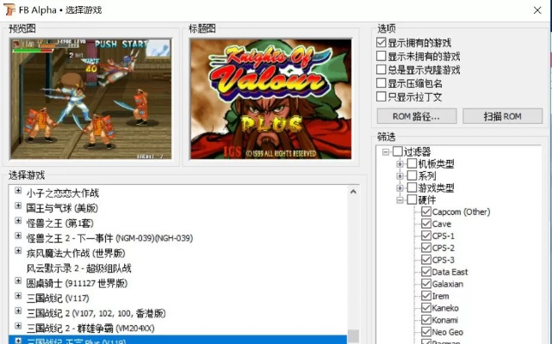
Task: Enable the 显示未拥有的游戏 checkbox
Action: [x=381, y=56]
